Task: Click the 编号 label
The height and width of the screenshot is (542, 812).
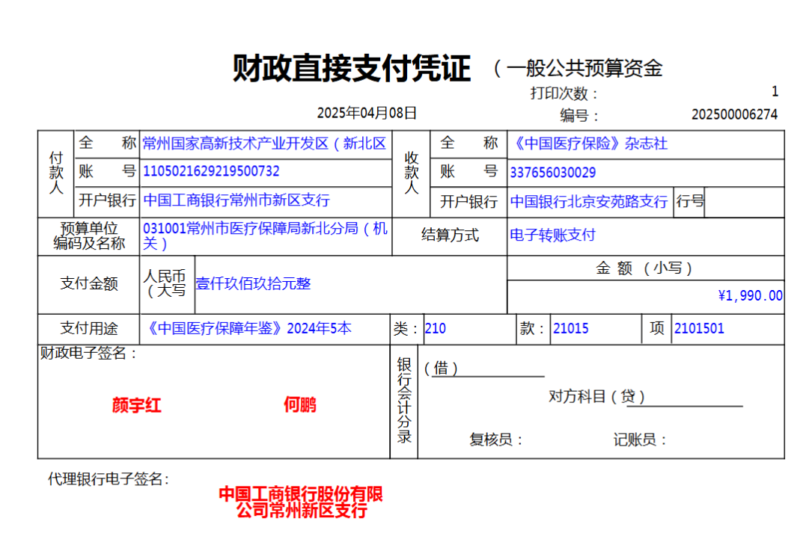Action: click(579, 115)
